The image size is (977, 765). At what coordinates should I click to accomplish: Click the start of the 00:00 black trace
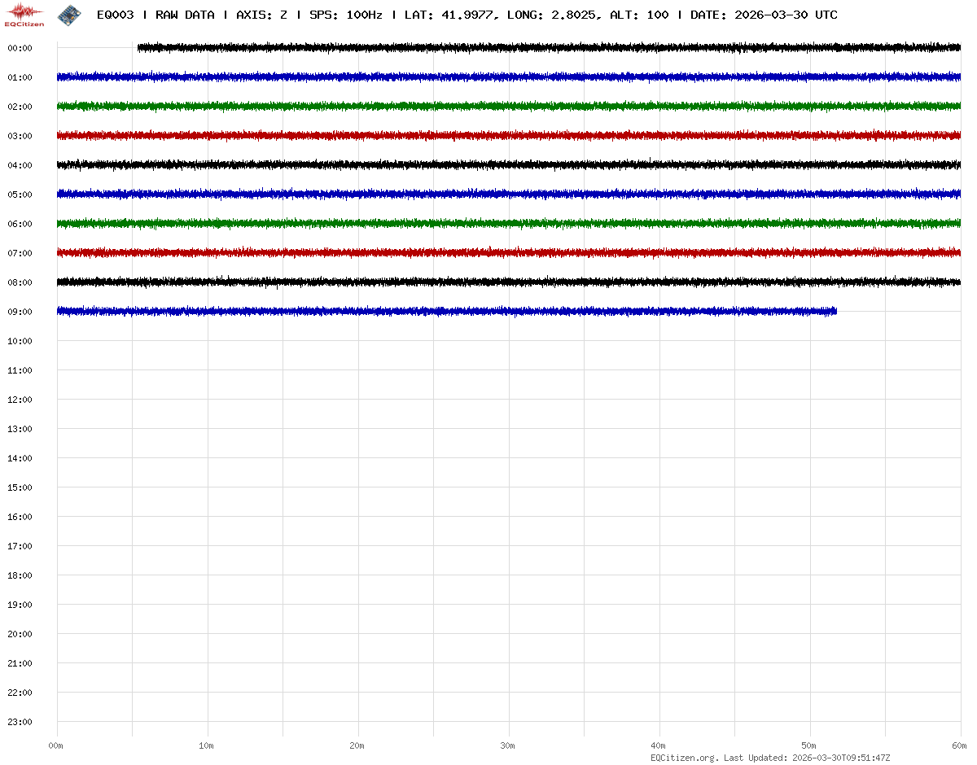pos(140,48)
